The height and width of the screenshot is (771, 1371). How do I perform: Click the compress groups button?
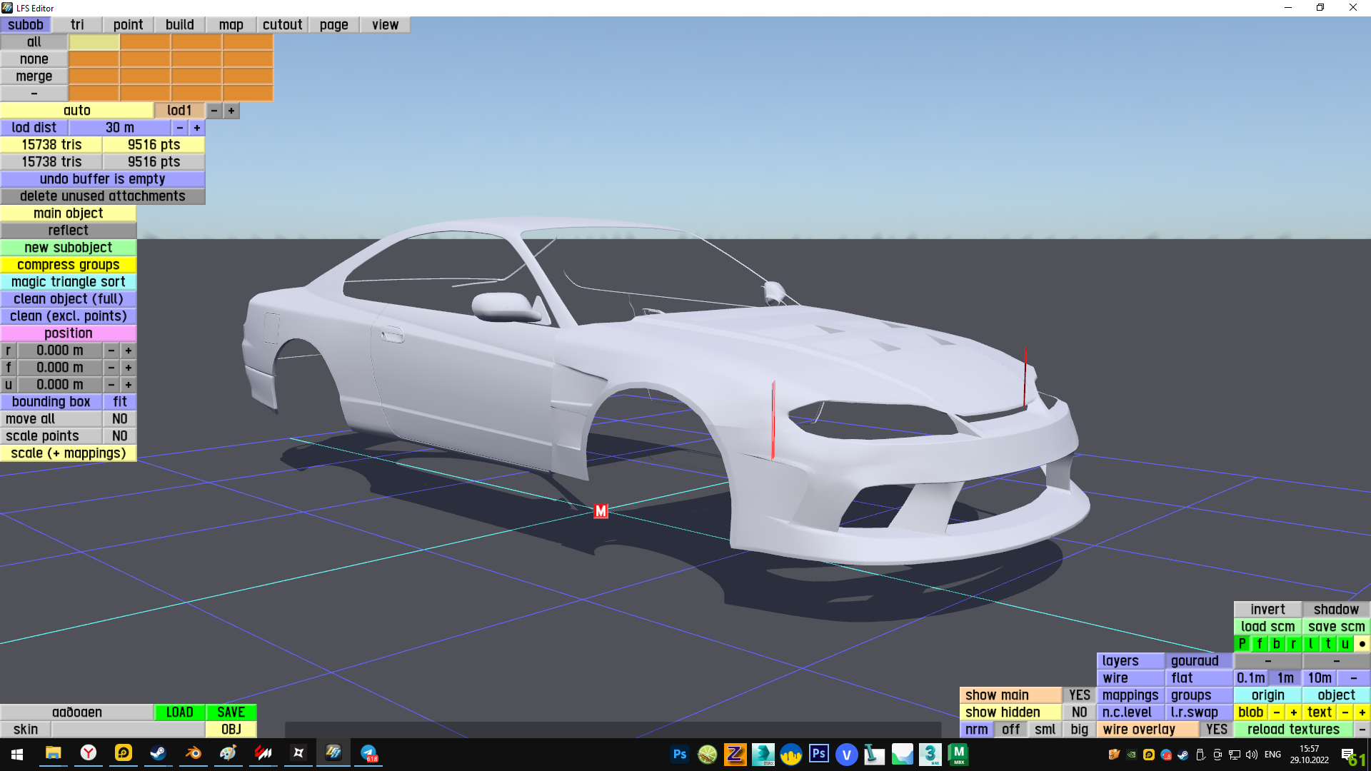point(69,265)
